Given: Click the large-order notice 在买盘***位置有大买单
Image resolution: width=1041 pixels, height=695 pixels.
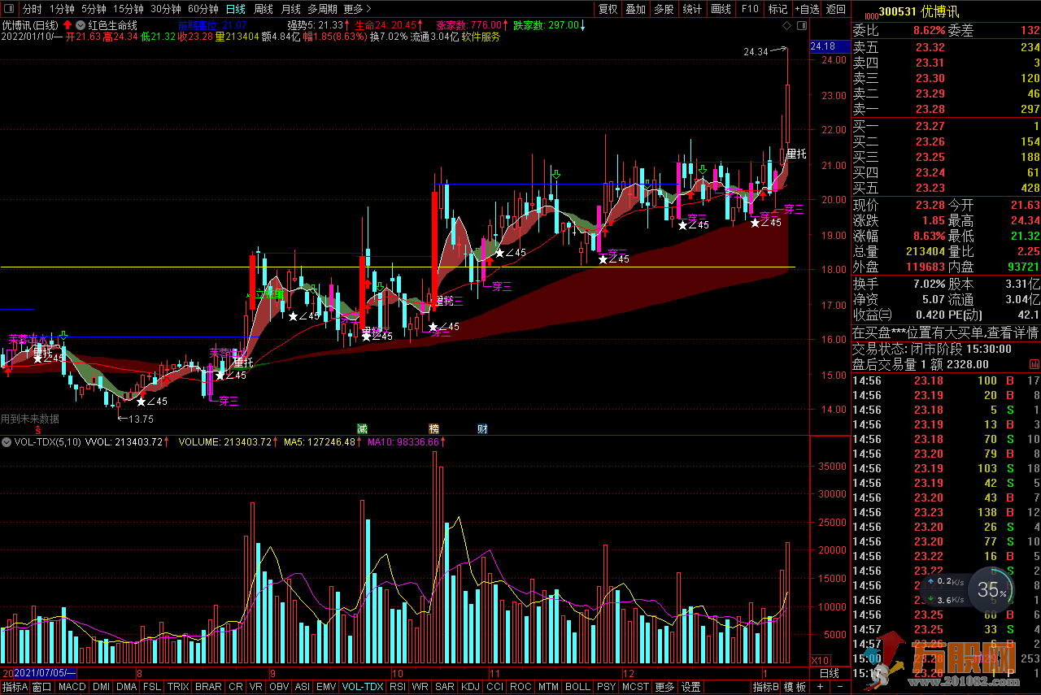Looking at the screenshot, I should click(x=946, y=332).
